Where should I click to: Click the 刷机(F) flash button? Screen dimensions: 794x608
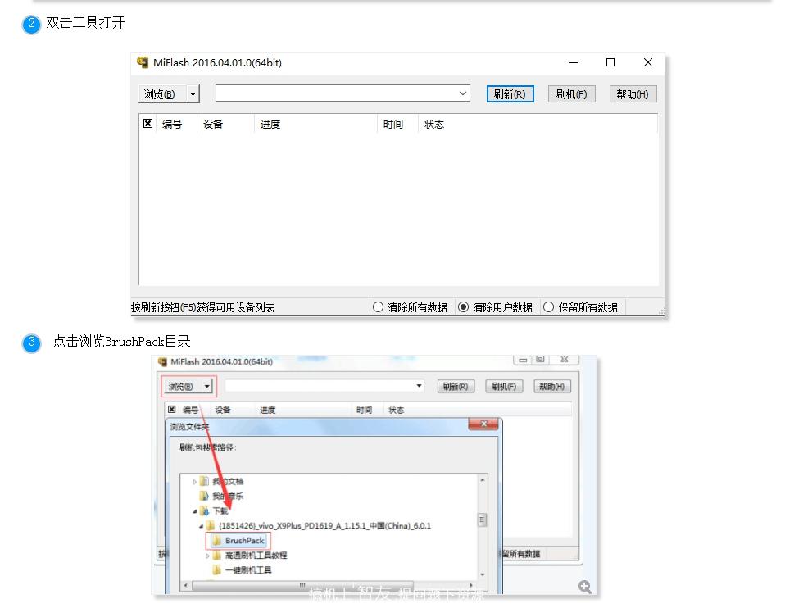click(571, 93)
